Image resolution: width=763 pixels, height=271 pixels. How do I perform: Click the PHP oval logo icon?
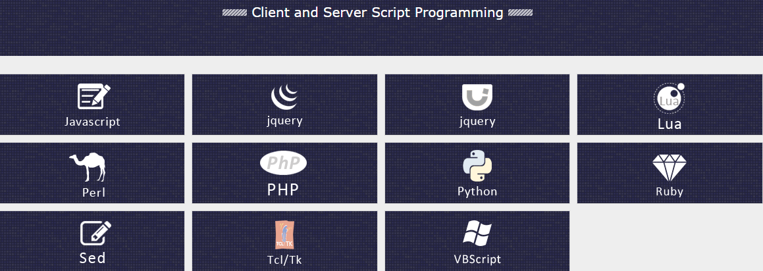click(x=283, y=162)
